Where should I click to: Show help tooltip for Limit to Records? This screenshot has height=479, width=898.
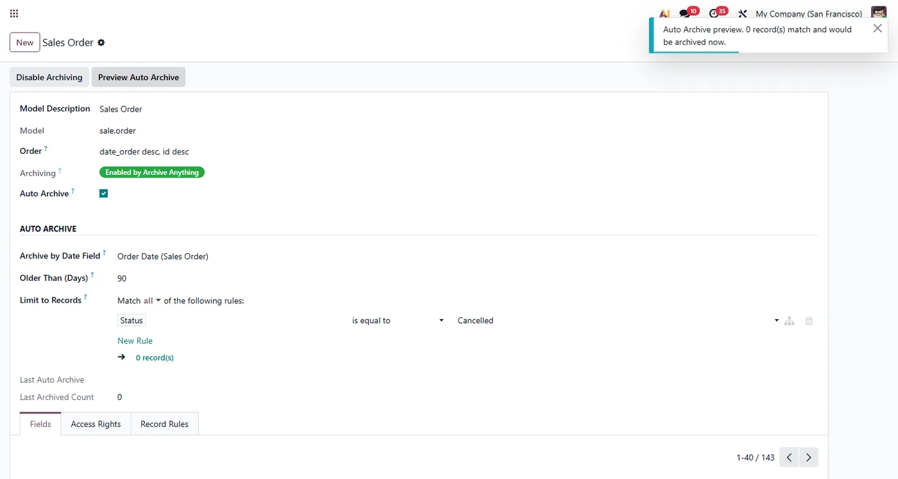click(x=85, y=298)
